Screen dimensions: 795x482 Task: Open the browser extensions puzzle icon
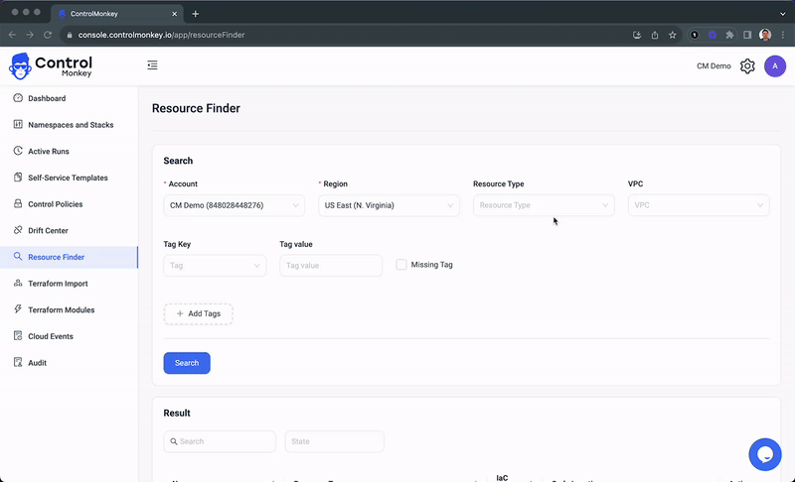pos(729,35)
